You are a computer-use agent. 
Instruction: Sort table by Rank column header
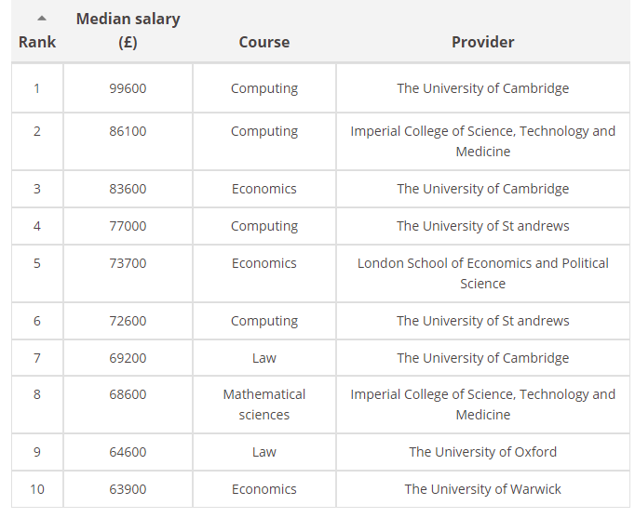37,42
